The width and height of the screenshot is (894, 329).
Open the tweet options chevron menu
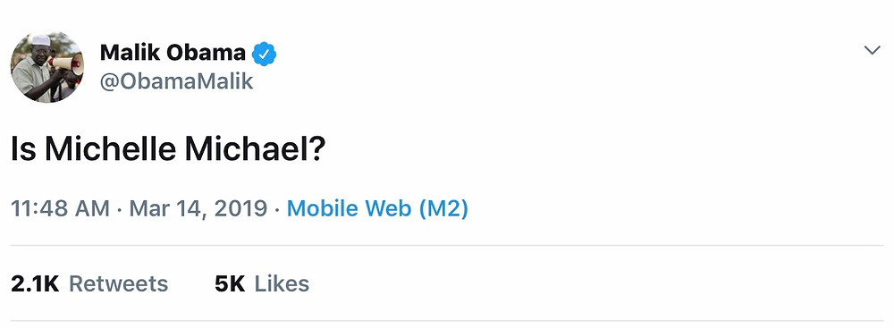[872, 51]
